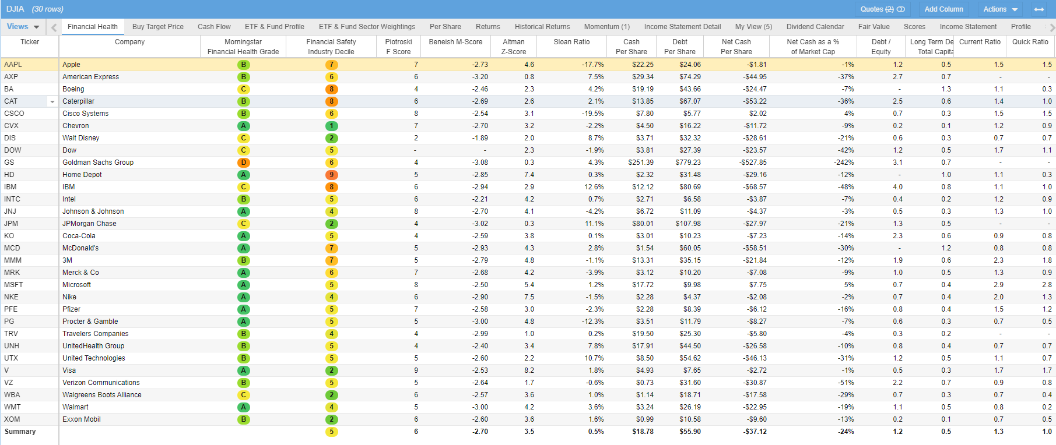Screen dimensions: 1056x445
Task: Switch to the Financial Health tab
Action: click(93, 27)
